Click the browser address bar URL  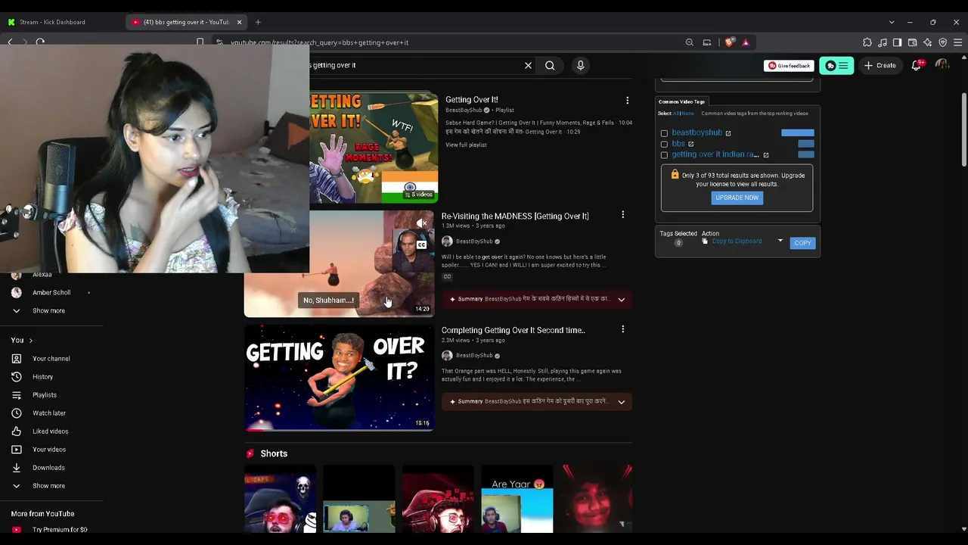(320, 42)
